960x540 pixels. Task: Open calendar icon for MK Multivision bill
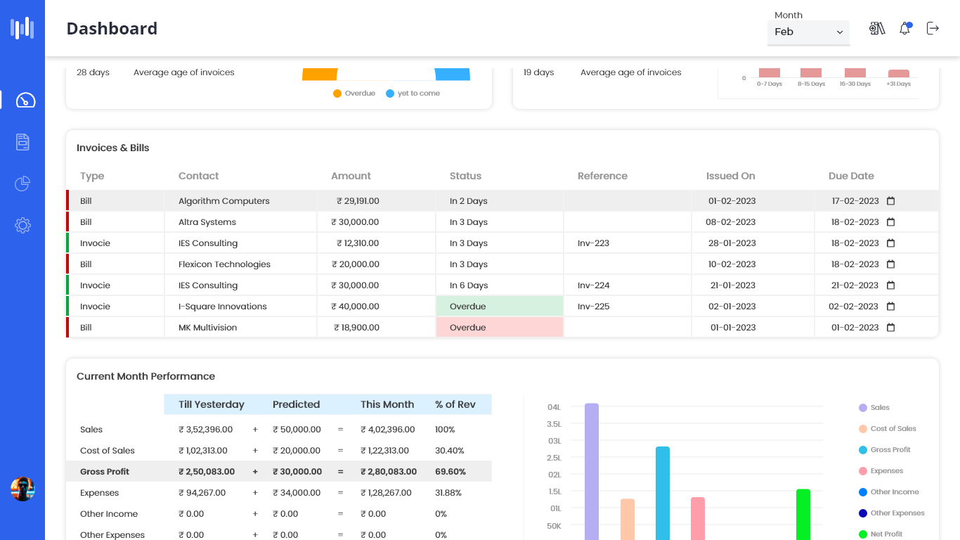890,328
